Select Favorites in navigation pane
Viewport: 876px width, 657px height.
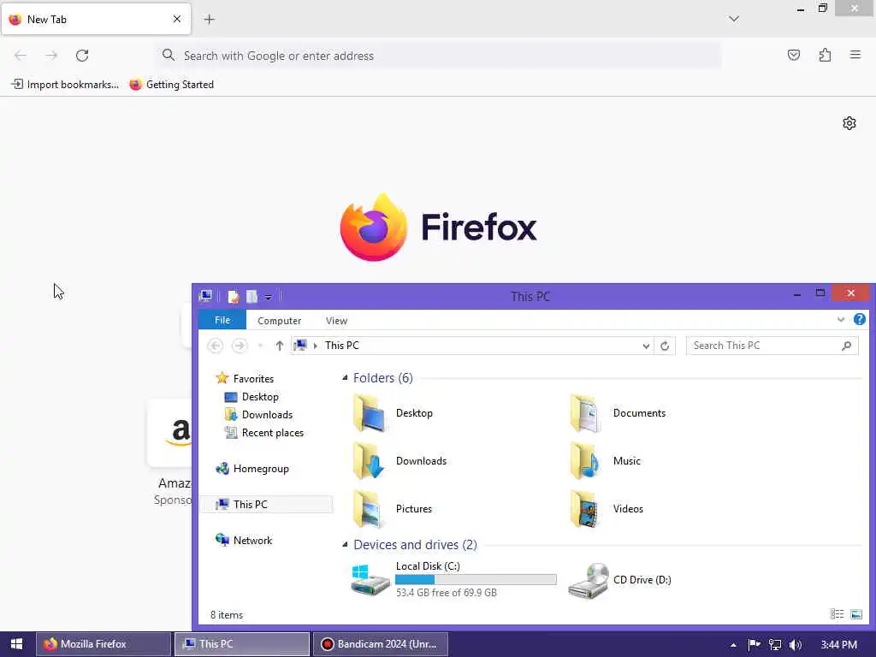(x=246, y=379)
